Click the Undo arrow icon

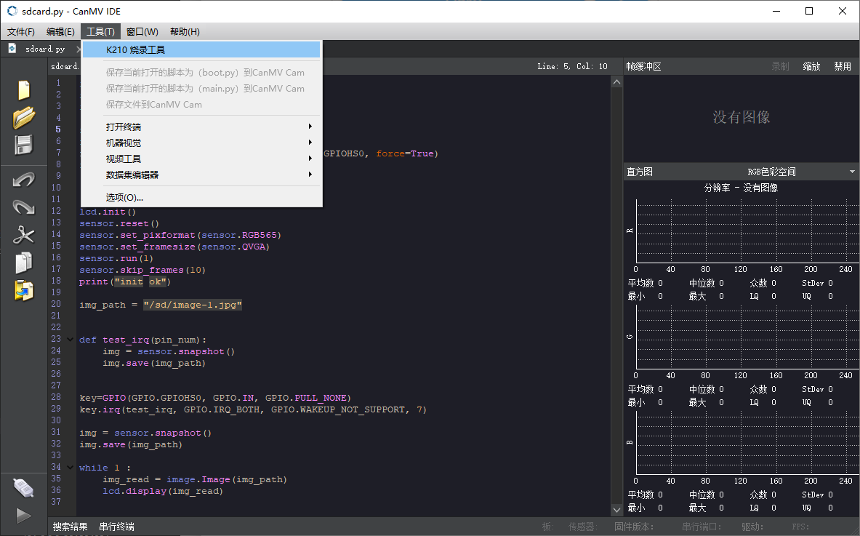coord(23,180)
